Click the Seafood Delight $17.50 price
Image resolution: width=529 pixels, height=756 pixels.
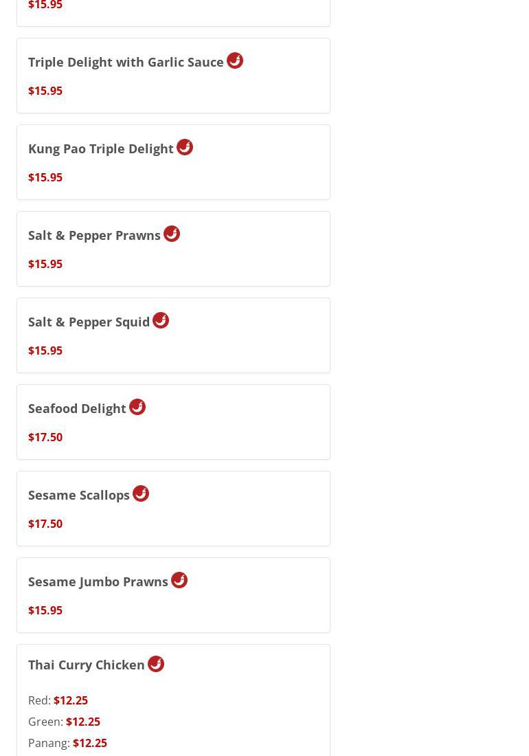pos(45,437)
